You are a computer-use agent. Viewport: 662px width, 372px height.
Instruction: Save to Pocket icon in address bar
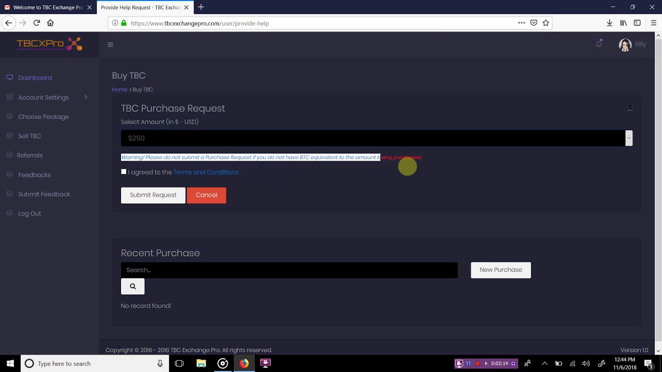click(534, 23)
